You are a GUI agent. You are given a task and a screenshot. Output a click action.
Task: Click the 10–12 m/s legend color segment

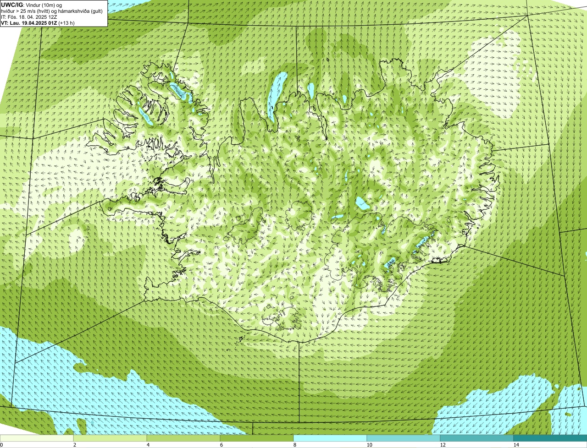[404, 438]
